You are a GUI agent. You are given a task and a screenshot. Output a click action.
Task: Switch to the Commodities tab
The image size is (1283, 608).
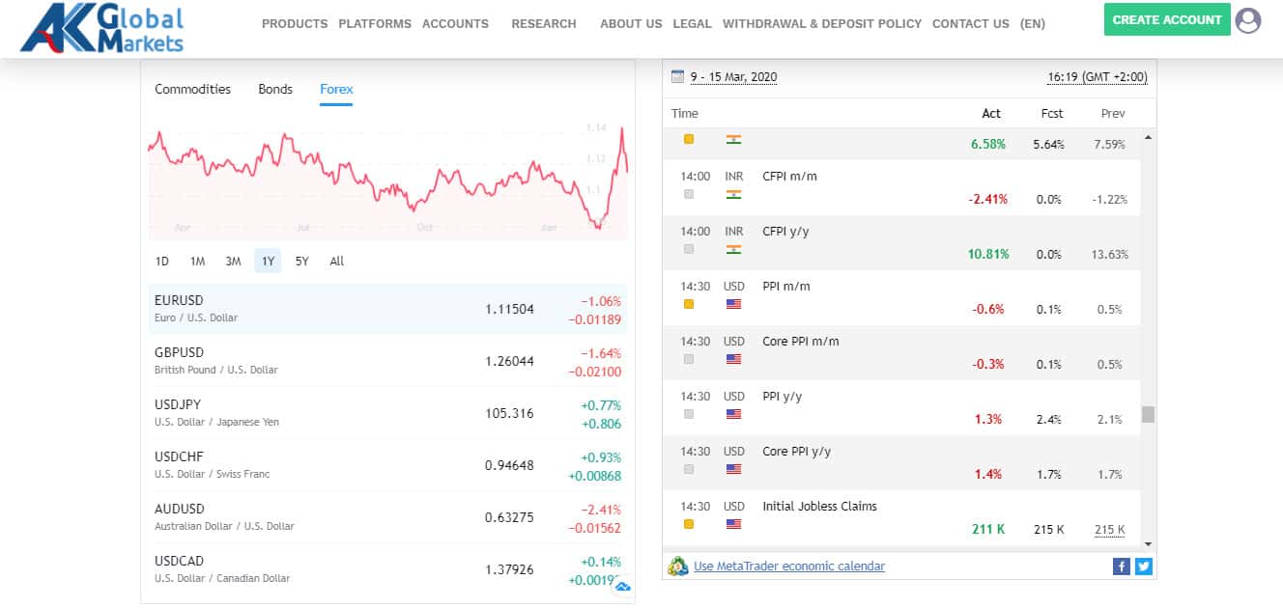[192, 89]
